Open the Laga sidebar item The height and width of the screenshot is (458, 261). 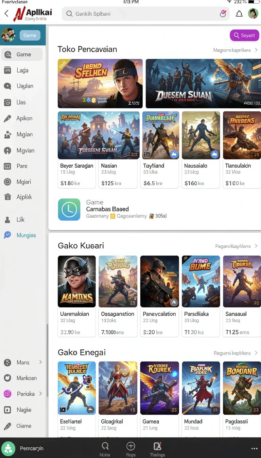pyautogui.click(x=22, y=70)
